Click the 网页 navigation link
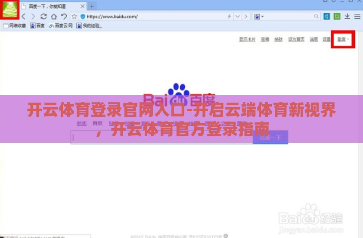The width and height of the screenshot is (363, 238). pos(97,123)
